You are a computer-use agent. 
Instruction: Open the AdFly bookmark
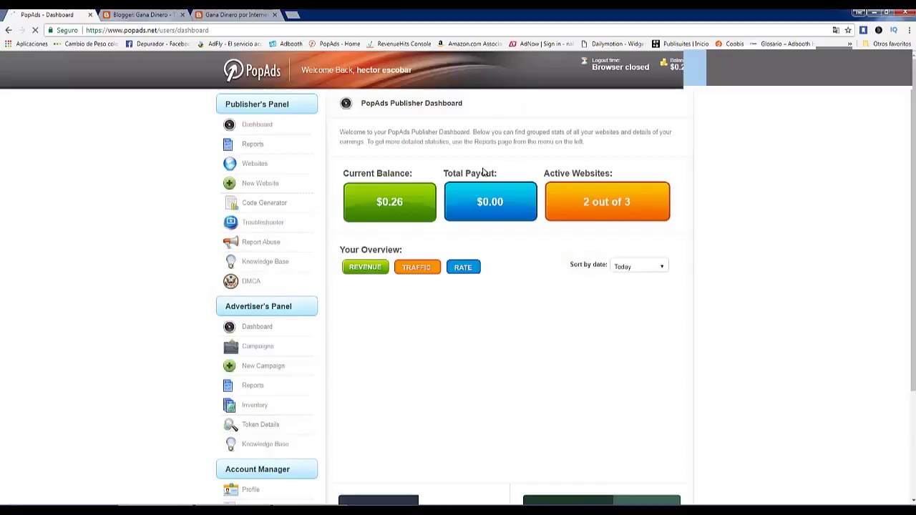pos(229,44)
